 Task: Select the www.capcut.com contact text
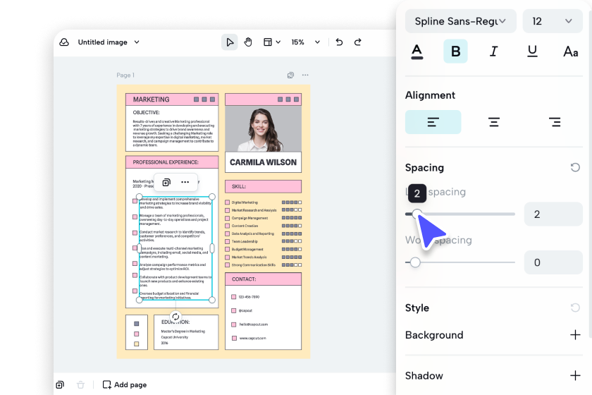click(x=252, y=338)
